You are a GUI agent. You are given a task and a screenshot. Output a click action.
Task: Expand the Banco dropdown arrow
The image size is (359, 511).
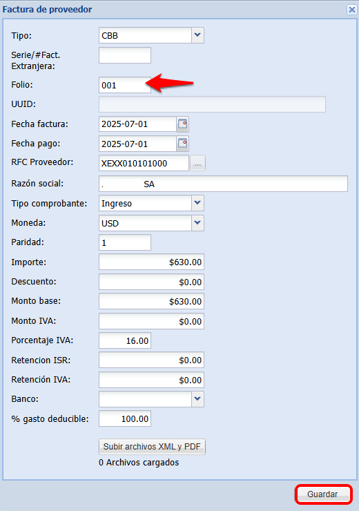[x=197, y=399]
